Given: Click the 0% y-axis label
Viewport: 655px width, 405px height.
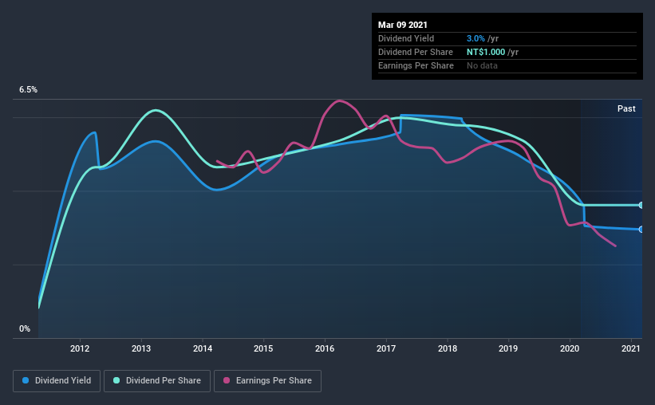Looking at the screenshot, I should coord(25,329).
